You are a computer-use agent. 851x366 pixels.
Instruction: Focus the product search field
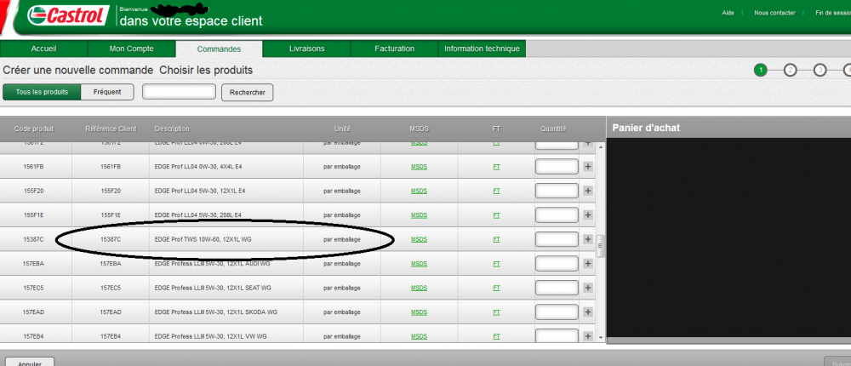click(x=179, y=92)
